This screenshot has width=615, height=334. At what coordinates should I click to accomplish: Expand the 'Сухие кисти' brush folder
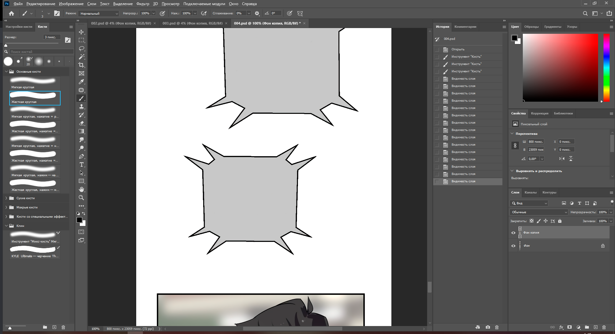point(6,198)
